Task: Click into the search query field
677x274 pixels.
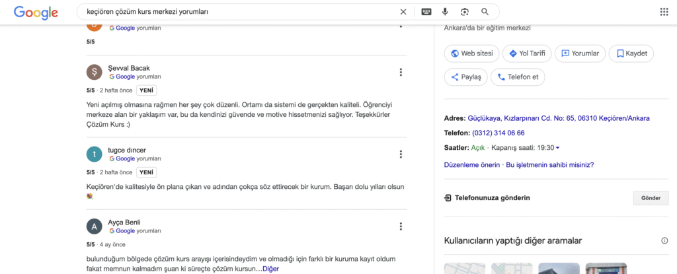Action: click(239, 12)
